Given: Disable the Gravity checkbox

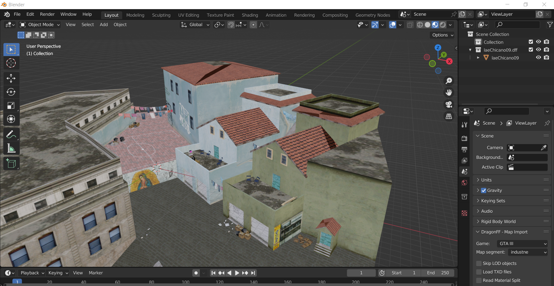Looking at the screenshot, I should click(x=484, y=190).
